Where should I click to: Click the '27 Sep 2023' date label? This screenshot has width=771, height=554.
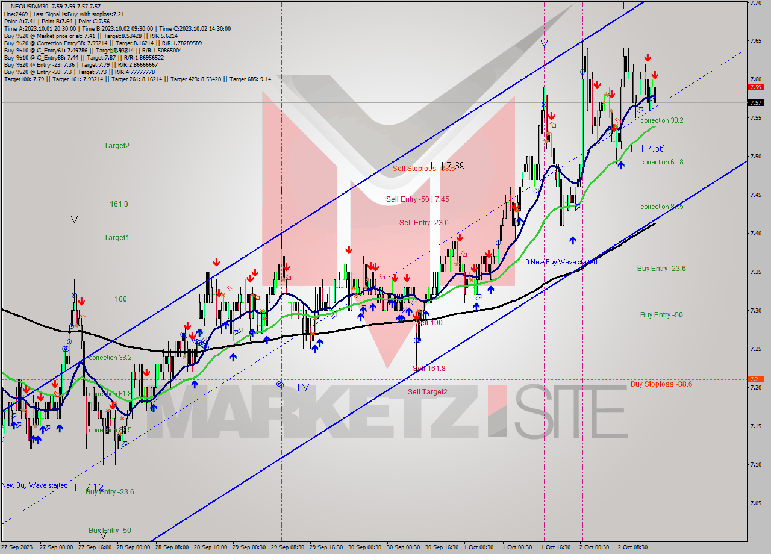16,547
